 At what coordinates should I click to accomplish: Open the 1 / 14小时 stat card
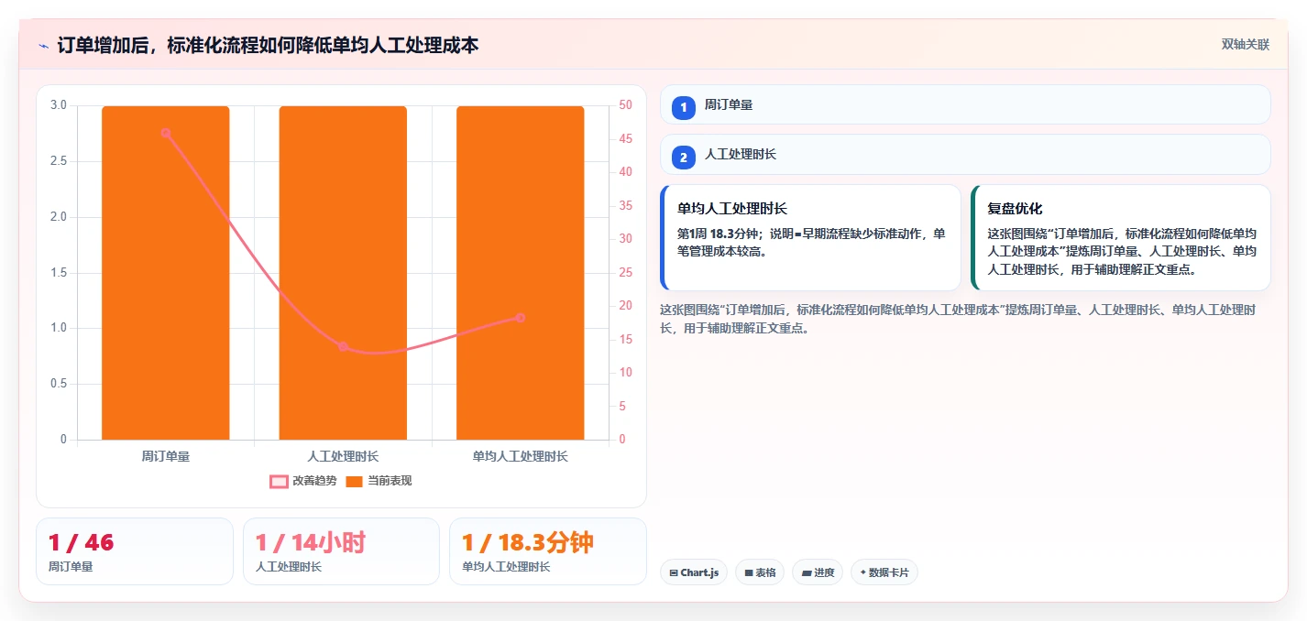[x=342, y=551]
